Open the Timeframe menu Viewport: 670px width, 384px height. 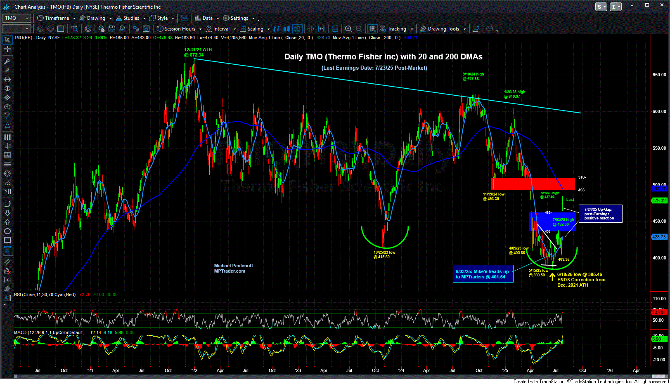(x=53, y=18)
